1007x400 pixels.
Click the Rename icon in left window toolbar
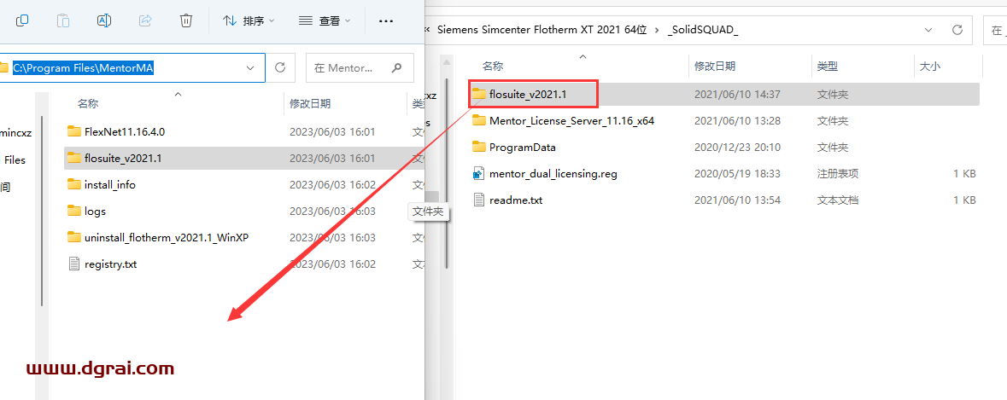tap(104, 20)
